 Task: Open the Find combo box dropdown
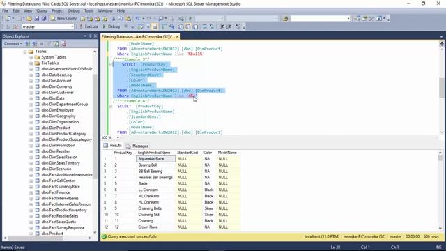click(348, 19)
